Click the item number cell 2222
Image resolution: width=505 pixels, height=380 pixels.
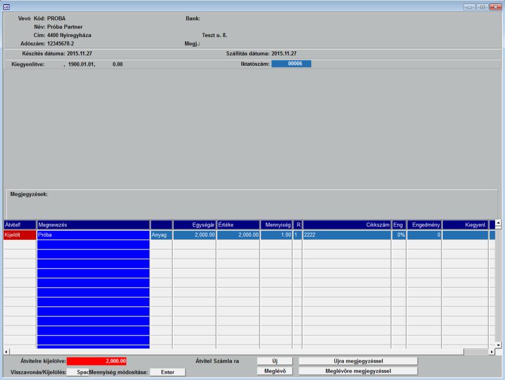[347, 235]
